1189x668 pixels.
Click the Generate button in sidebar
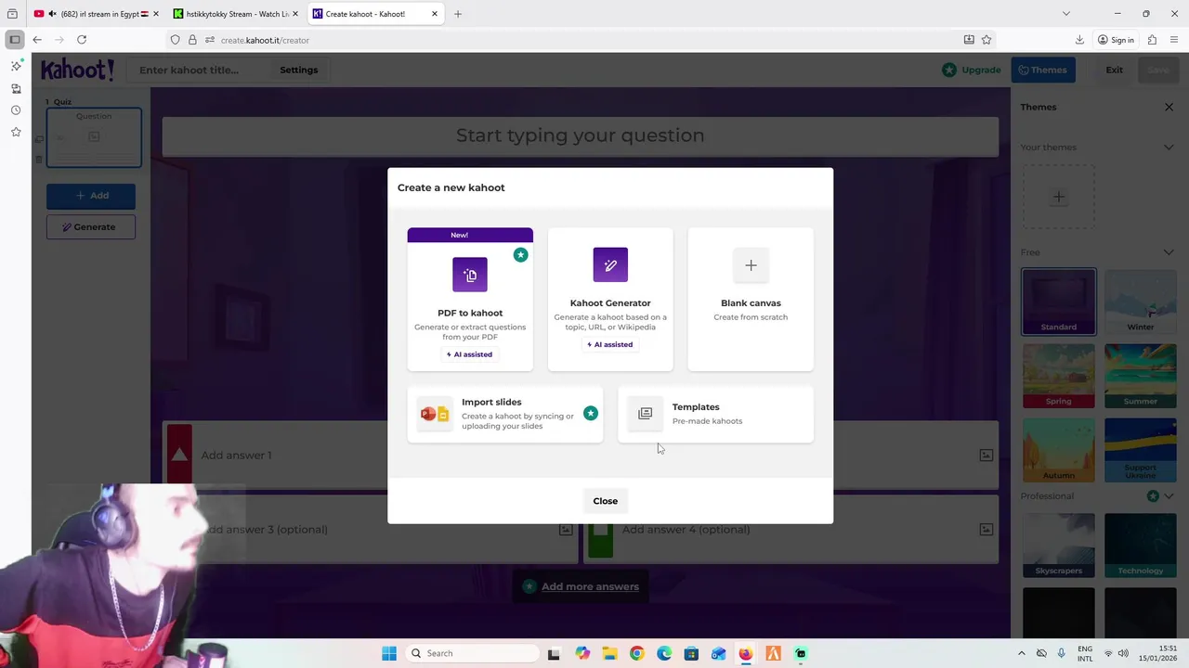(x=91, y=227)
